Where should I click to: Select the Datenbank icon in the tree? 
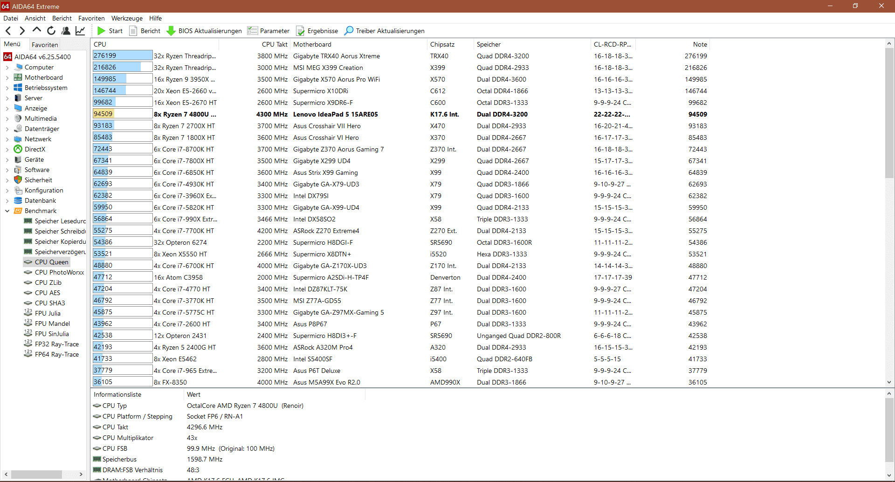(x=18, y=200)
